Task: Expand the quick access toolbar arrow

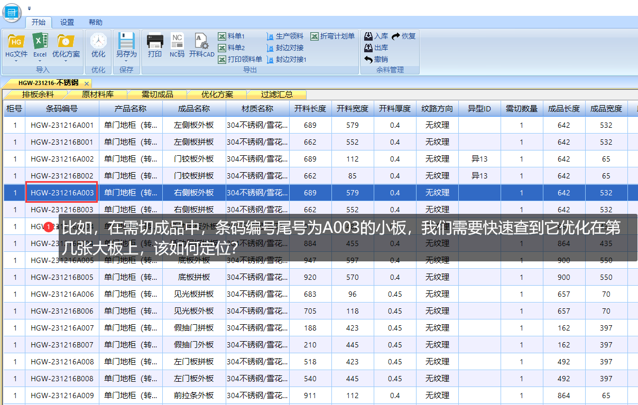Action: tap(29, 8)
